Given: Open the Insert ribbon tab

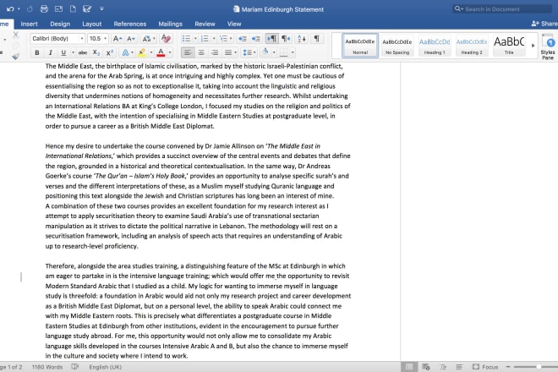Looking at the screenshot, I should coord(30,24).
